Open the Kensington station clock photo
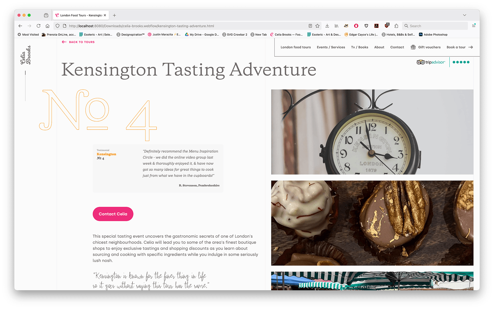 coord(372,132)
